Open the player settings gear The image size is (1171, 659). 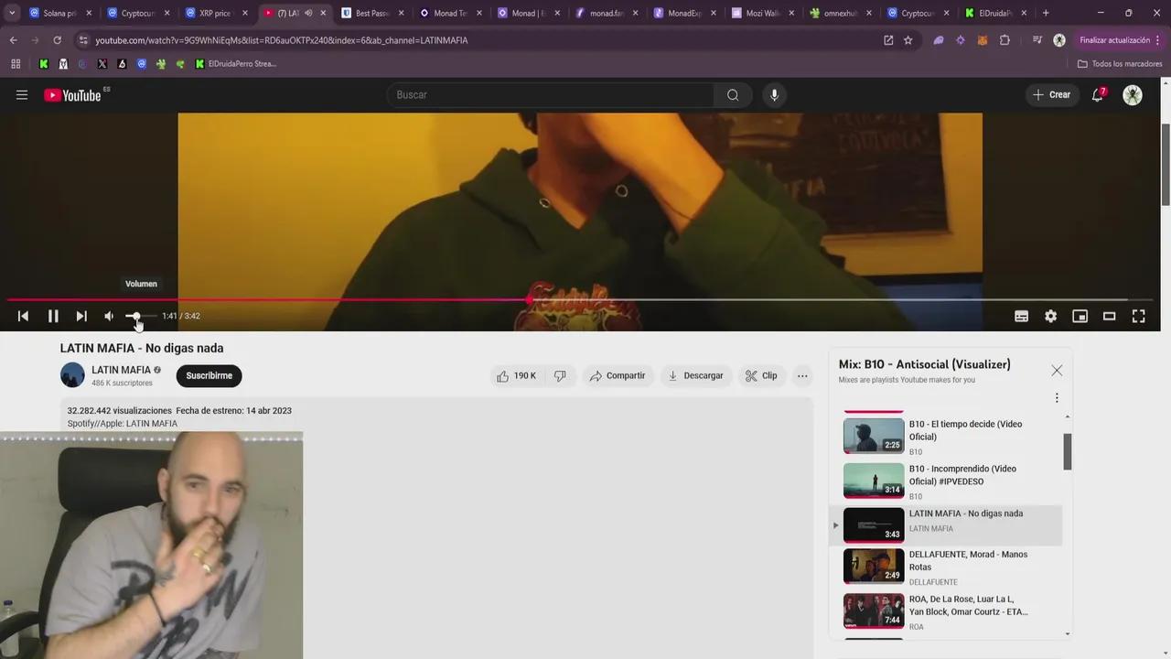point(1051,316)
